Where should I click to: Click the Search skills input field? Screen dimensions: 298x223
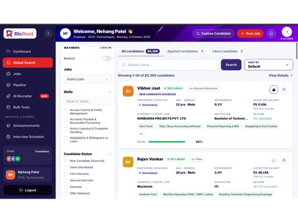(x=88, y=101)
